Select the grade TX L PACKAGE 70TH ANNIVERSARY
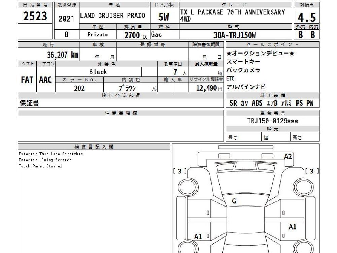 (x=233, y=12)
